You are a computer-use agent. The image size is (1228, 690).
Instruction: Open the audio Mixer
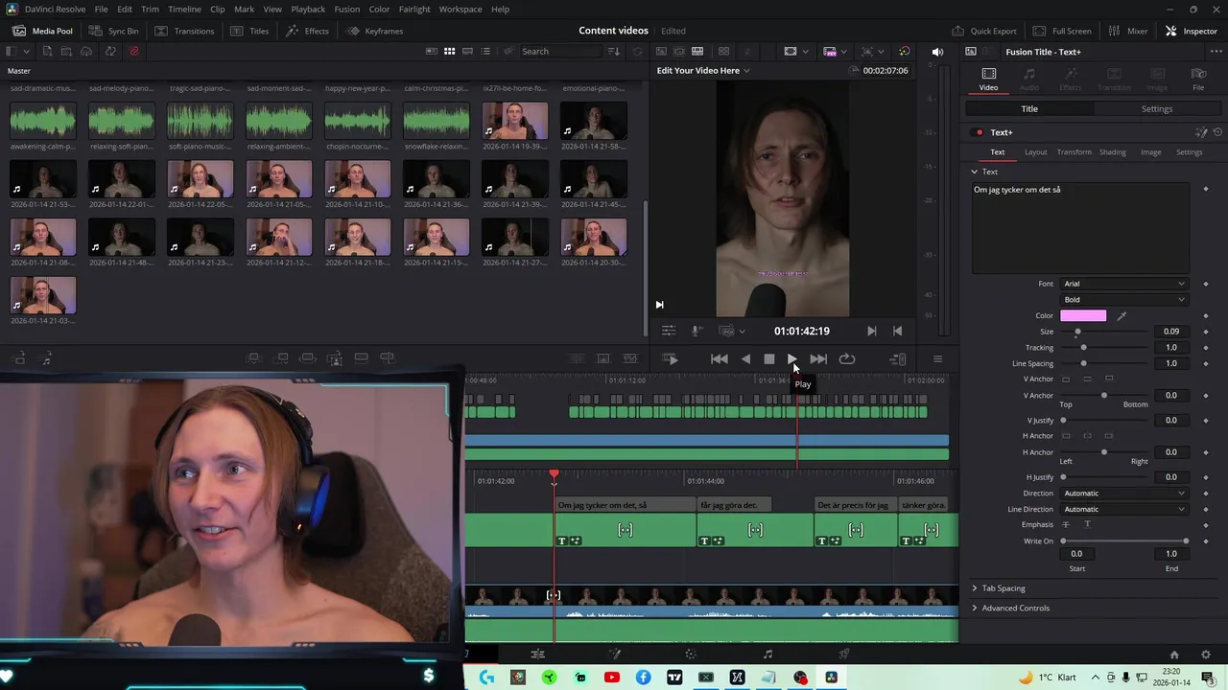point(1128,31)
